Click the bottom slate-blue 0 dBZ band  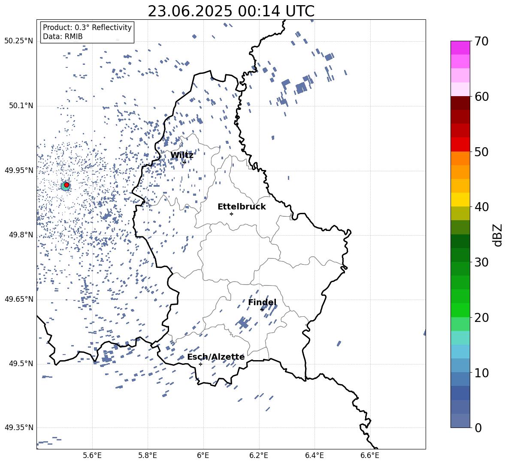pyautogui.click(x=460, y=421)
